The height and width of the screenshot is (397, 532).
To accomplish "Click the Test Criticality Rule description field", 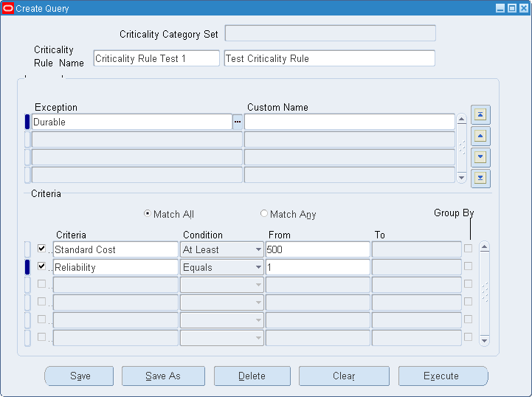I will (x=329, y=58).
